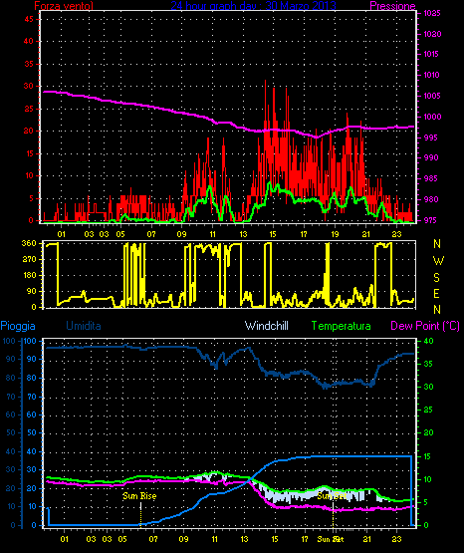Select the 'Windchill' legend label
This screenshot has height=553, width=464.
(267, 326)
